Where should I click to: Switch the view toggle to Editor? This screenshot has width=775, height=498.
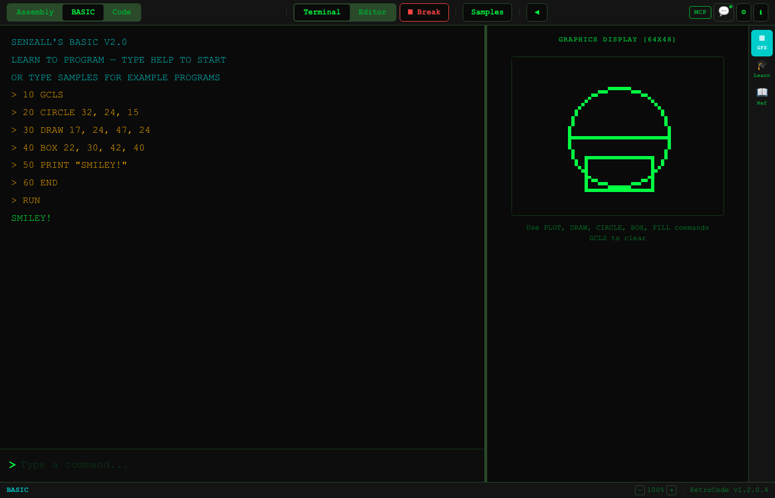click(x=372, y=12)
